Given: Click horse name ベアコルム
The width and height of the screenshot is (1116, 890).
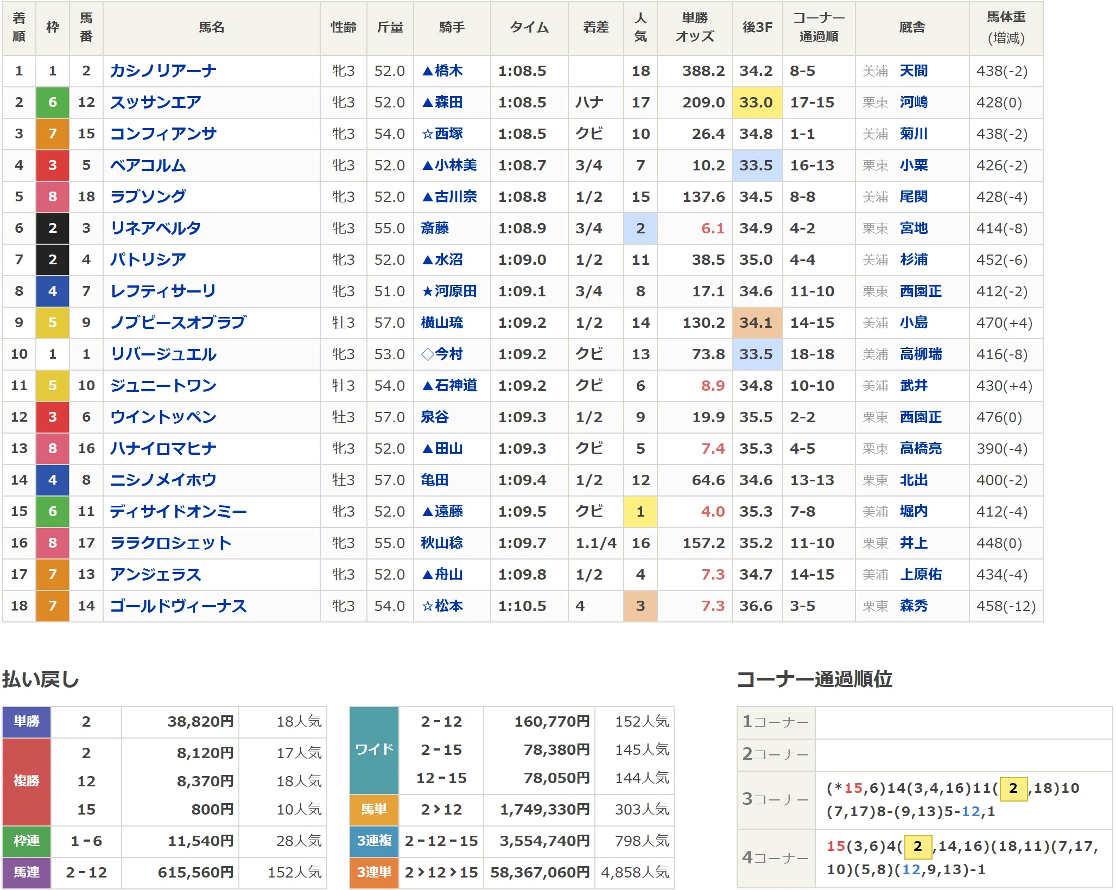Looking at the screenshot, I should 148,166.
